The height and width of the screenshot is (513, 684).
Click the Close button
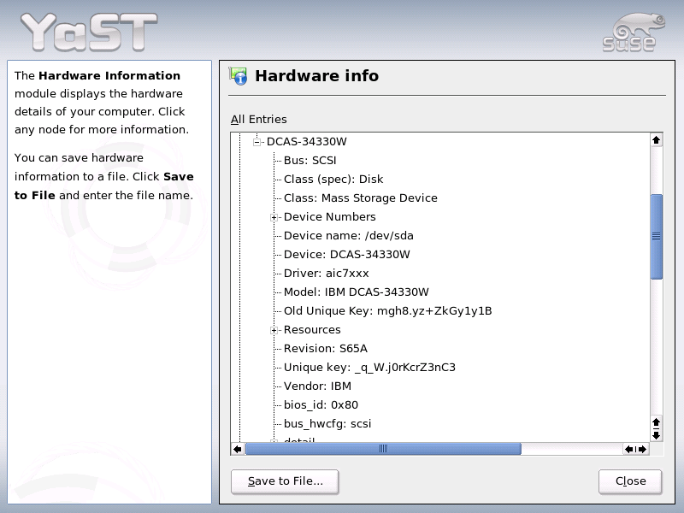point(630,481)
